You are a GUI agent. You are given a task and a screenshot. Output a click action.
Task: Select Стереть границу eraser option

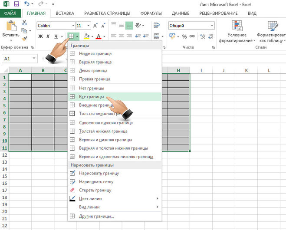point(115,190)
